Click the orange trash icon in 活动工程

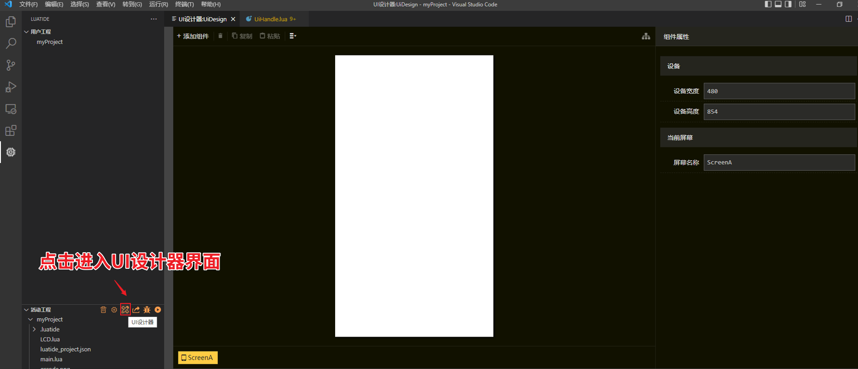coord(104,310)
